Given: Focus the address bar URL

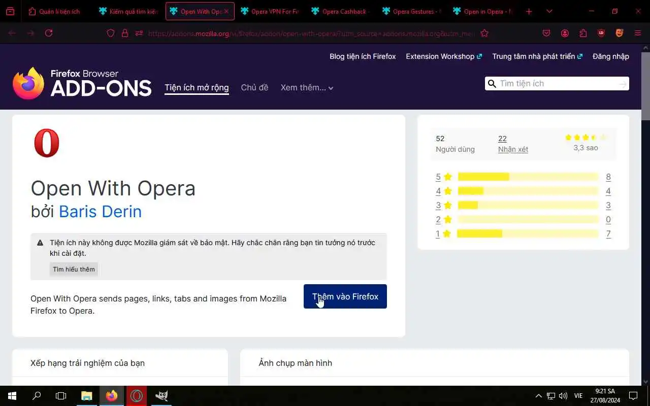Looking at the screenshot, I should 311,33.
